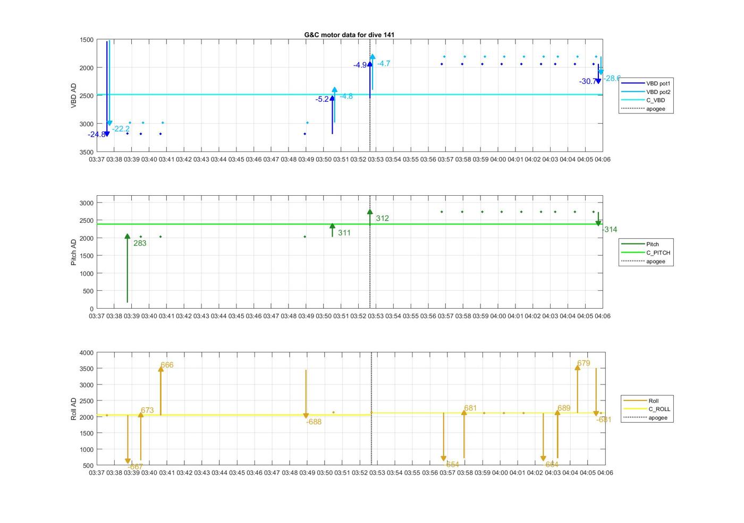Click the "04:00" time tick under the Roll plot

[500, 473]
